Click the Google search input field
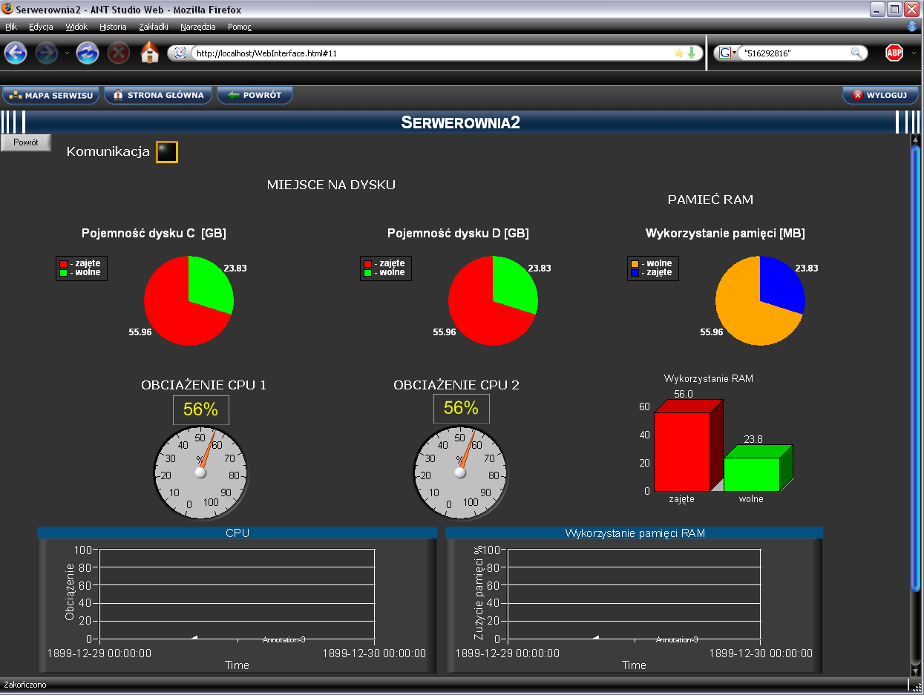 [794, 53]
